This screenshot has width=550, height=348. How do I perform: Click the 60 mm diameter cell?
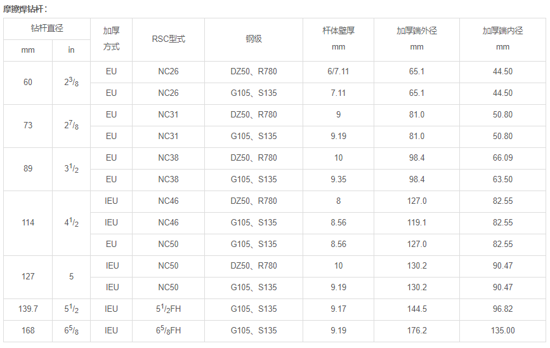(28, 83)
